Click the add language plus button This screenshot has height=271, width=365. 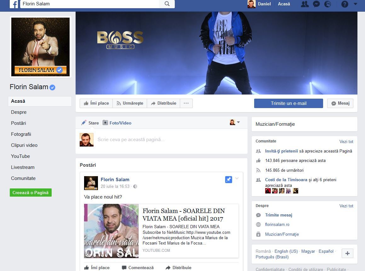point(347,253)
